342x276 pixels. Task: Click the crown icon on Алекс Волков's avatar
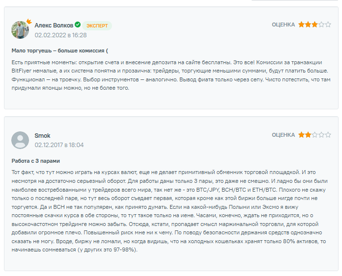(x=28, y=22)
